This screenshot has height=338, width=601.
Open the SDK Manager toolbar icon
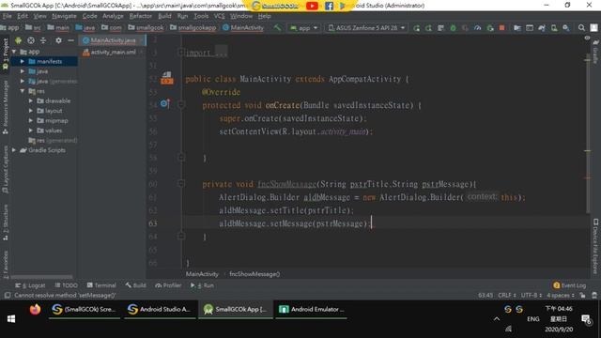(566, 28)
